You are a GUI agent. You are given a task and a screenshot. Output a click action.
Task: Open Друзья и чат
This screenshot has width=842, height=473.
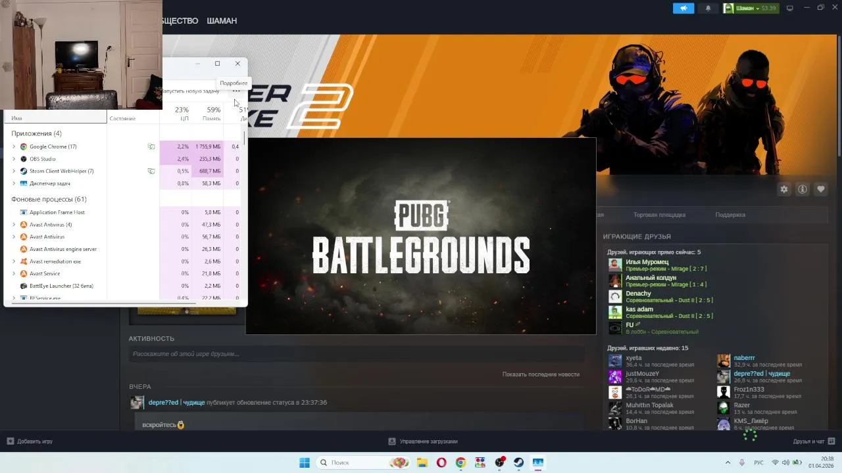[814, 441]
